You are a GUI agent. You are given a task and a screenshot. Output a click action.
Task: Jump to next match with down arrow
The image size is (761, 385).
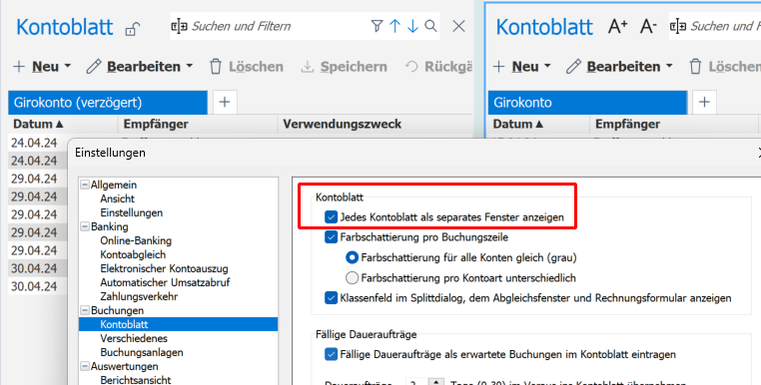(x=412, y=26)
